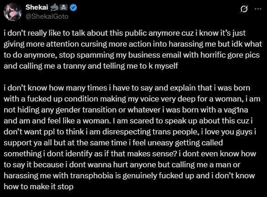Screen dimensions: 267x197
Task: Click the blue verified checkmark badge
Action: tap(73, 8)
